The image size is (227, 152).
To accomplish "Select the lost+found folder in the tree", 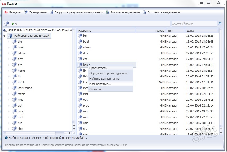I will (25, 88).
